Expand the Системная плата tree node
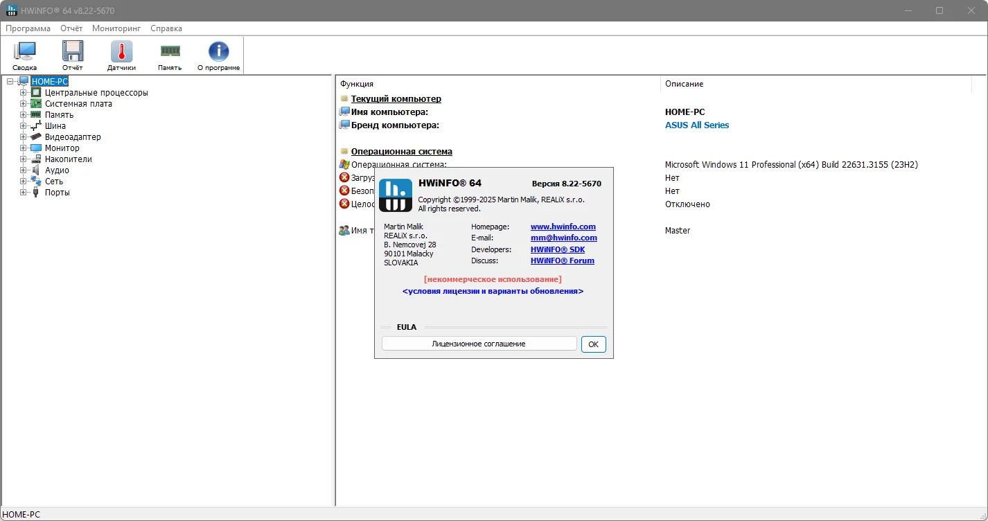 coord(24,104)
